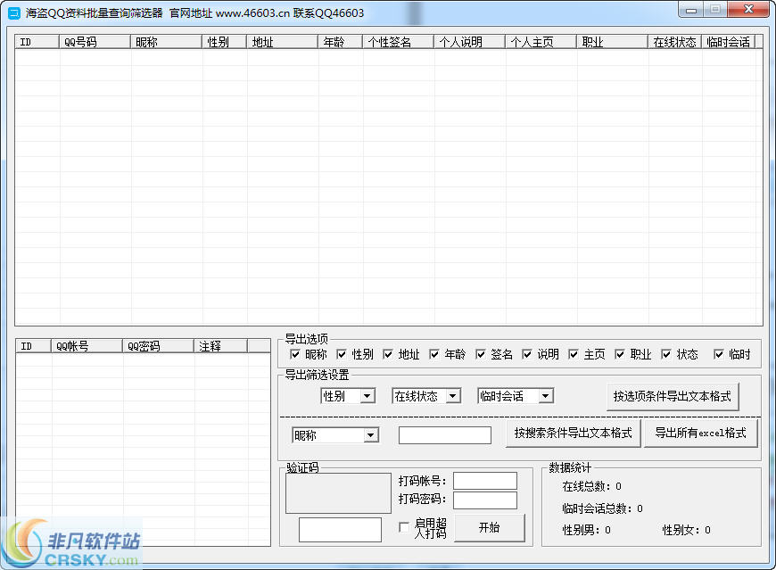Toggle the 状态 export checkbox
This screenshot has width=776, height=570.
pos(666,354)
